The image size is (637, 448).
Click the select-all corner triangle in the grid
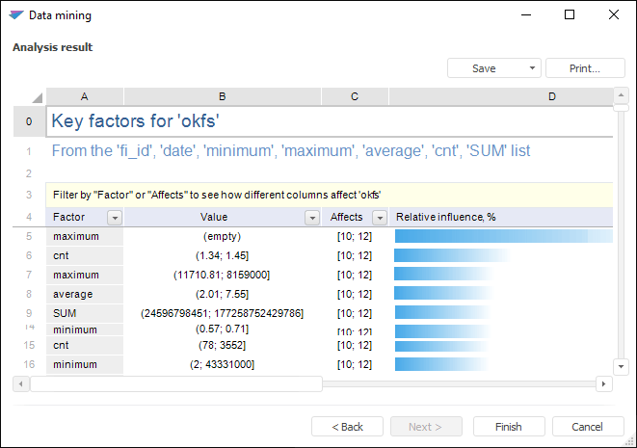pyautogui.click(x=36, y=97)
